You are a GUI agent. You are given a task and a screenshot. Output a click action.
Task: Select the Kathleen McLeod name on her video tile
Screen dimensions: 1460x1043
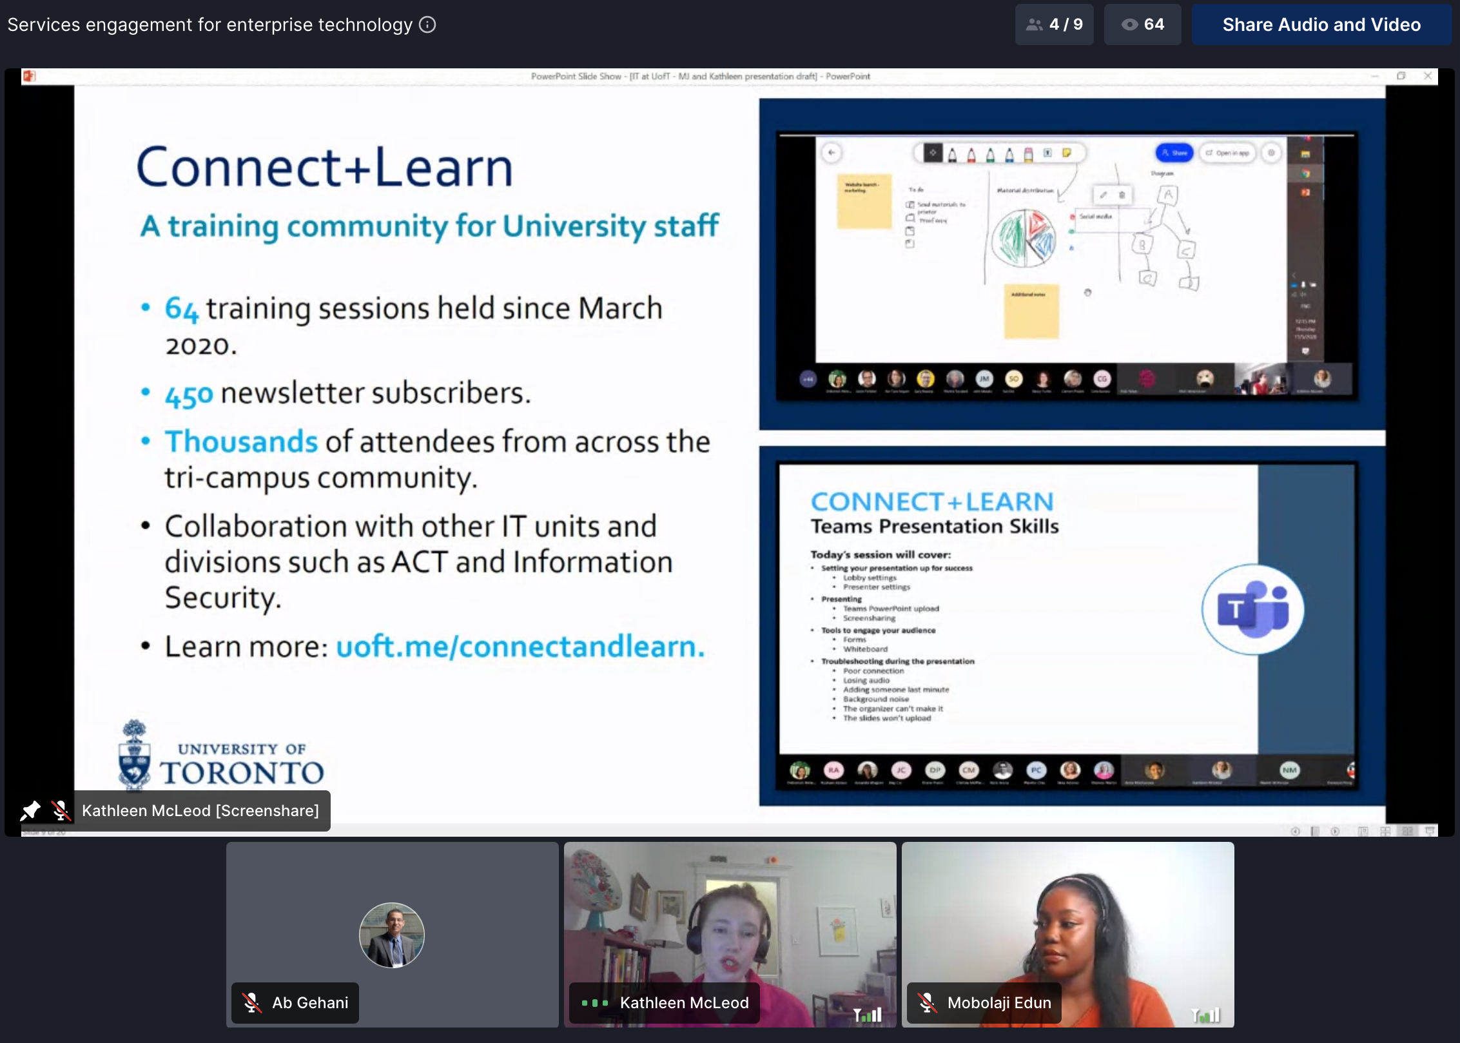[x=684, y=1002]
